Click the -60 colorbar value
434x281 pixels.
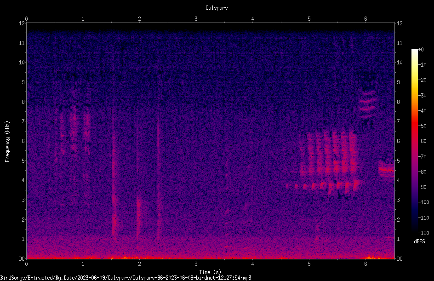(422, 141)
